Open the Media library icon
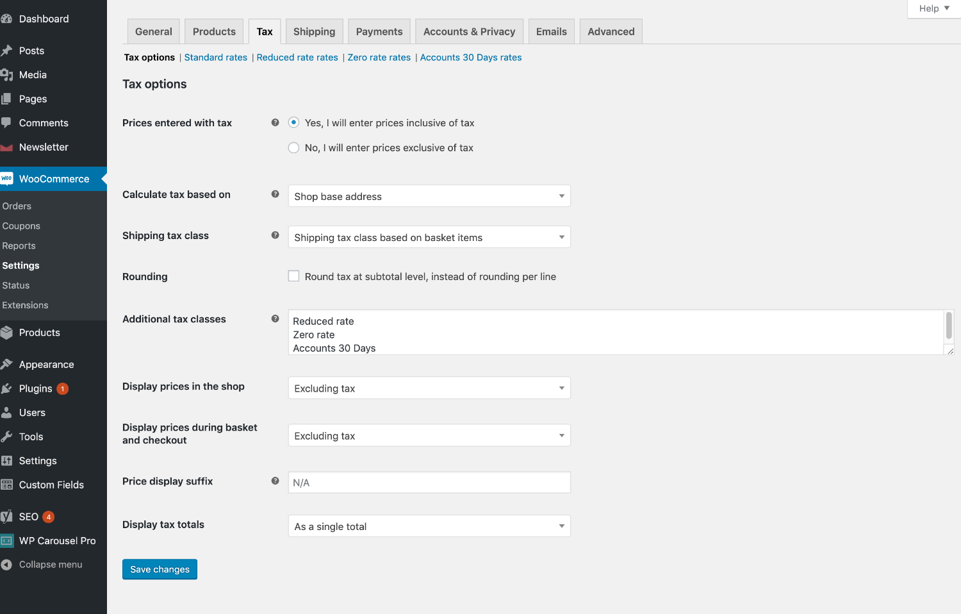The image size is (961, 614). coord(7,74)
